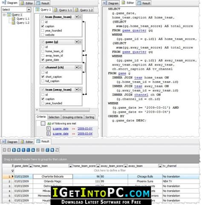Click the diagram horizontal scrollbar thumb

click(64, 110)
